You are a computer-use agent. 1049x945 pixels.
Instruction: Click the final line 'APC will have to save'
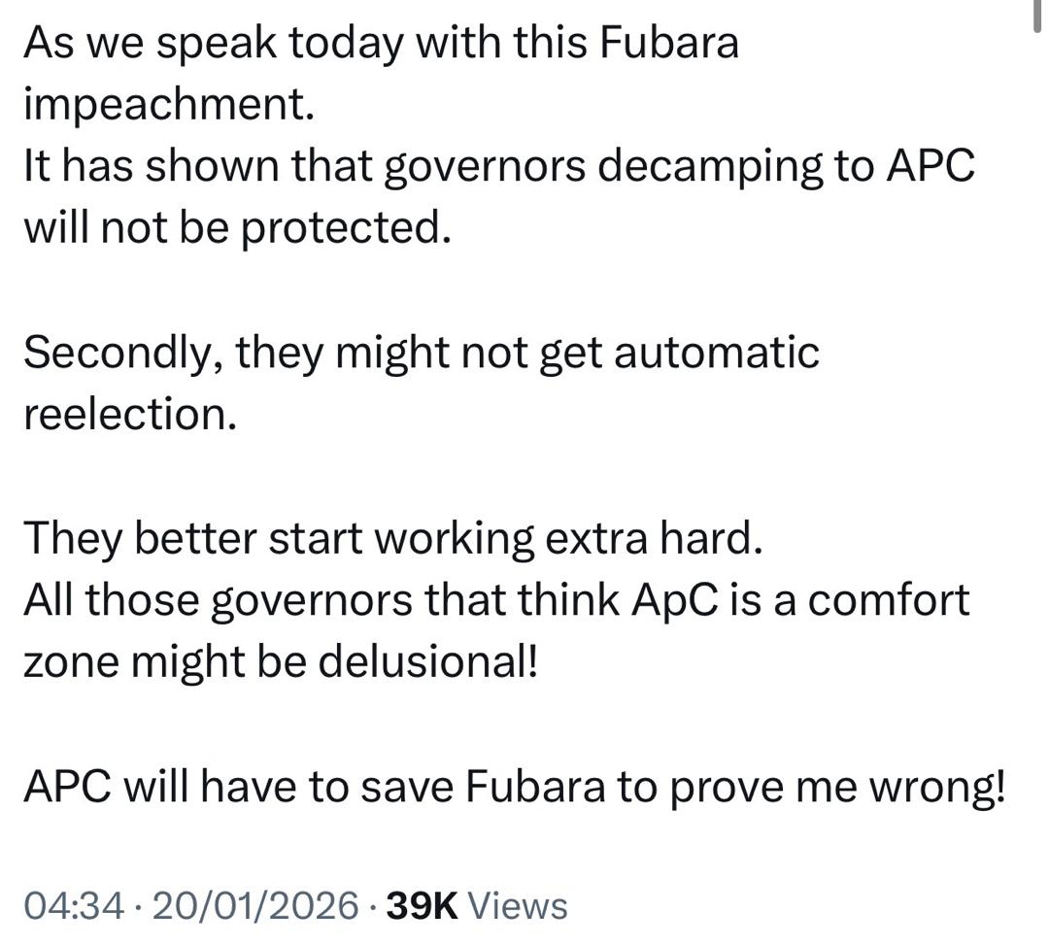tap(514, 787)
